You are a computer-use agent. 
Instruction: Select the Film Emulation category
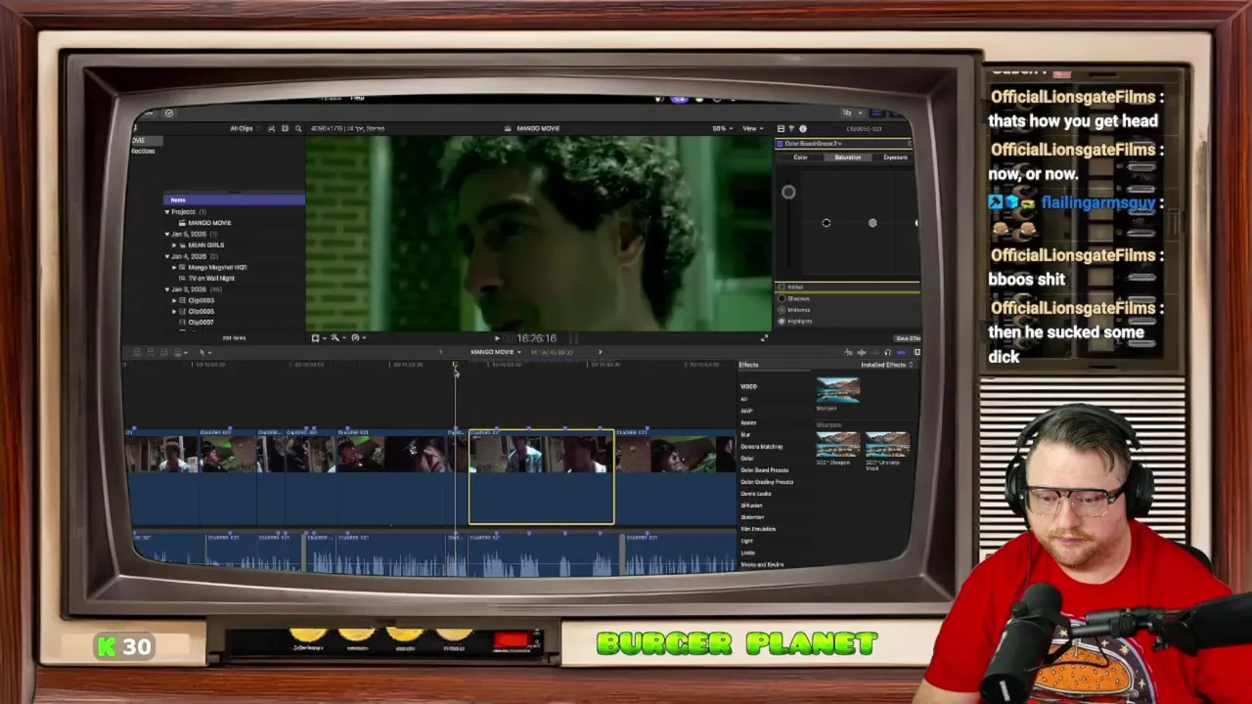coord(758,529)
